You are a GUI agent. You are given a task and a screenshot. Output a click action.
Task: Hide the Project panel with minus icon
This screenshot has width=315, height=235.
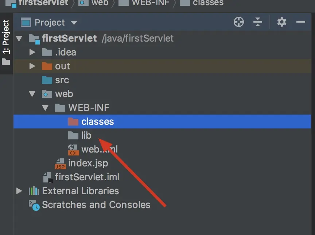(x=301, y=22)
